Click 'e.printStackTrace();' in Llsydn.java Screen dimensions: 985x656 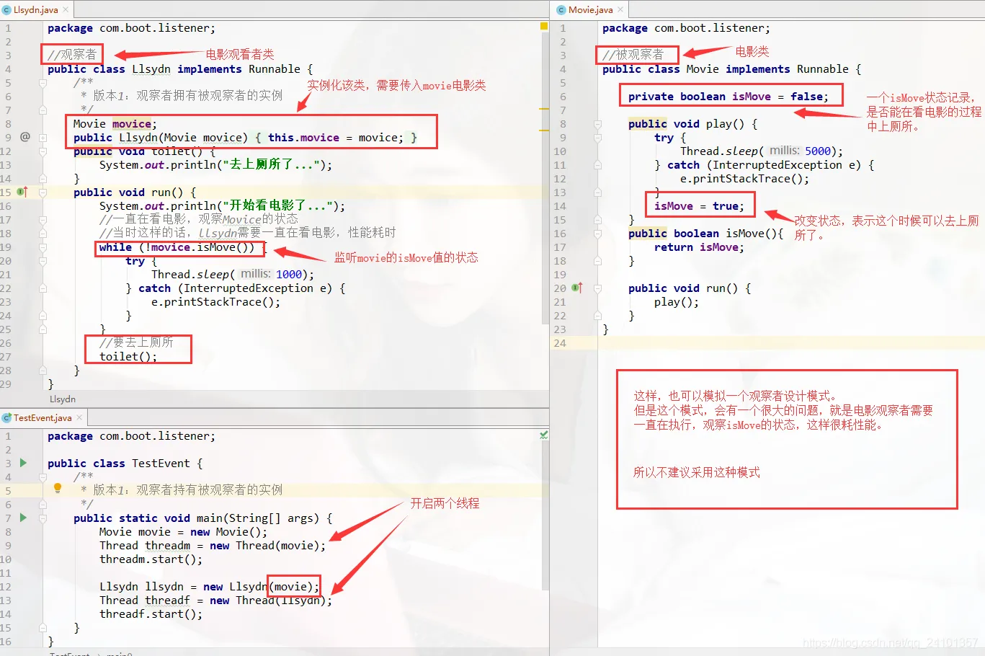click(x=215, y=301)
